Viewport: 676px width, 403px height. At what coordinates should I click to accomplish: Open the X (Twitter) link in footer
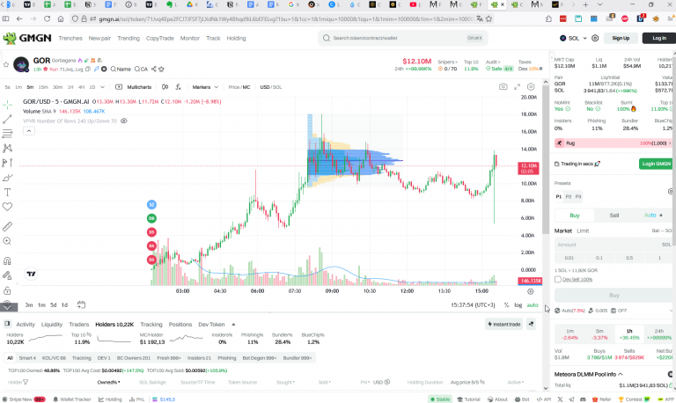click(x=560, y=399)
